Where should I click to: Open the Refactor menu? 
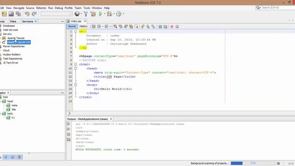pyautogui.click(x=41, y=8)
